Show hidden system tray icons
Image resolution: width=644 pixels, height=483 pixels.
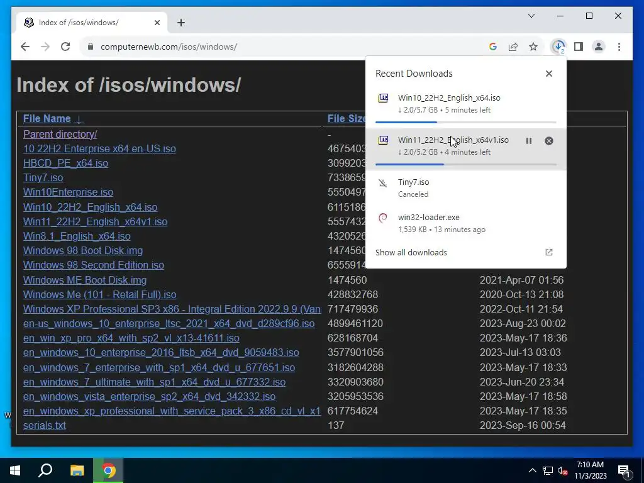532,470
